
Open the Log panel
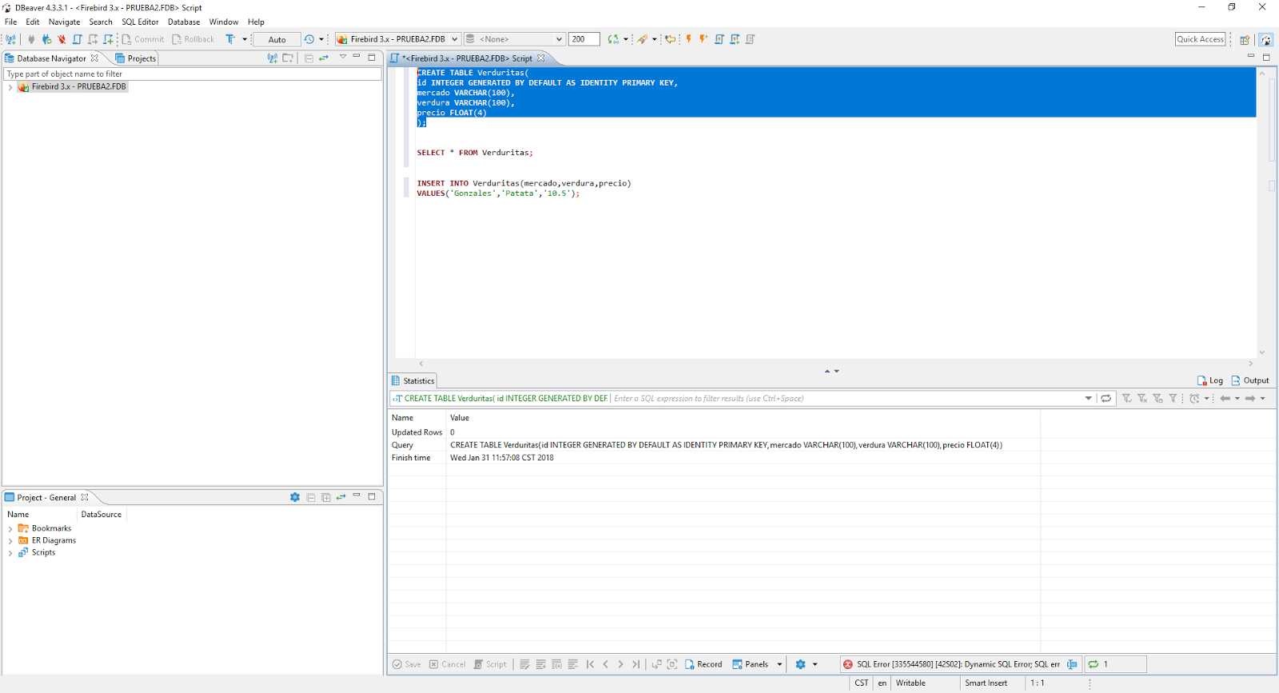pos(1209,380)
